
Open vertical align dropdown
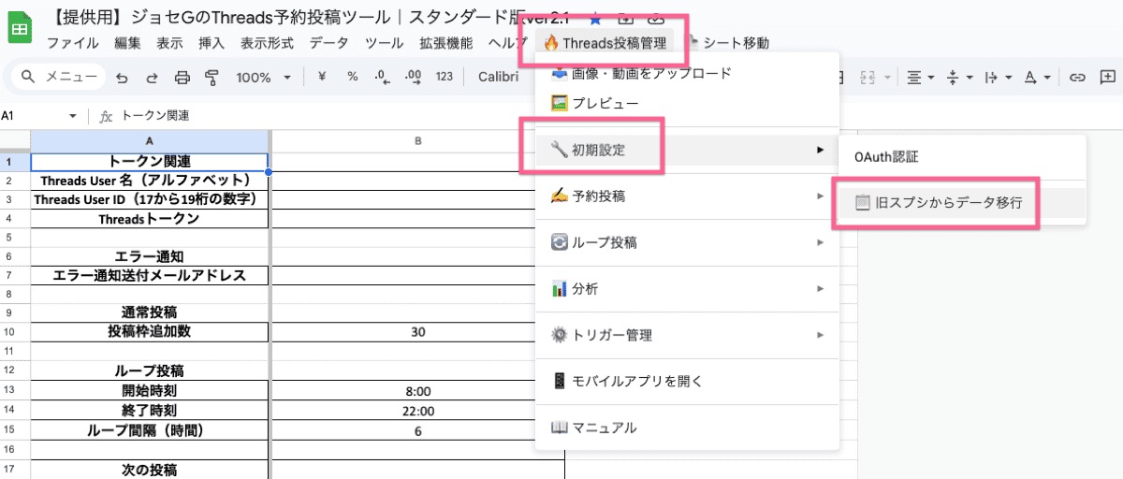[x=961, y=78]
